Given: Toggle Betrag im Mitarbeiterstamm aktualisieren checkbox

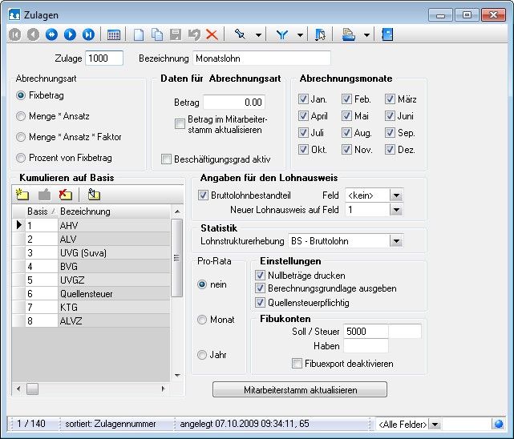Looking at the screenshot, I should coord(180,123).
